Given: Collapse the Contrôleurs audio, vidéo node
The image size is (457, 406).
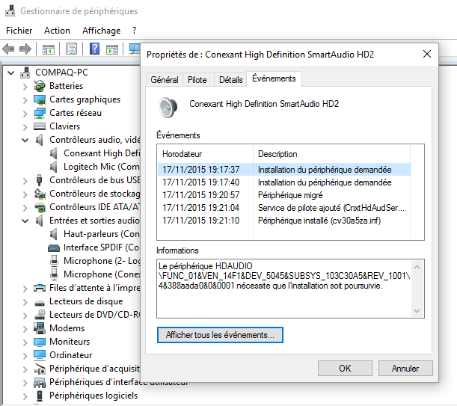Looking at the screenshot, I should click(x=25, y=140).
